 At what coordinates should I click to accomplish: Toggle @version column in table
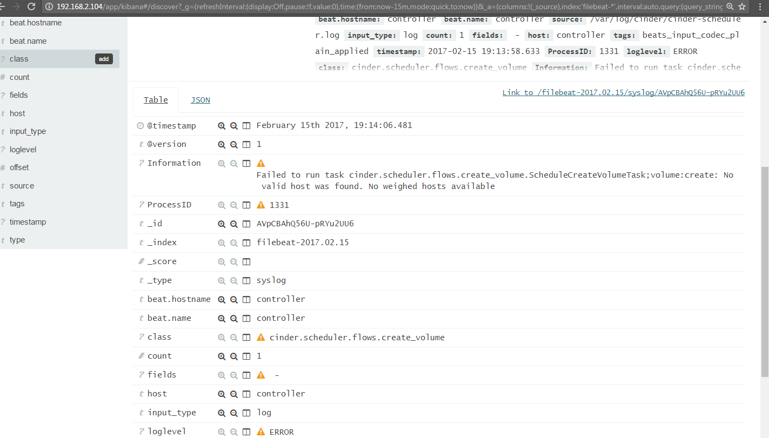tap(246, 145)
